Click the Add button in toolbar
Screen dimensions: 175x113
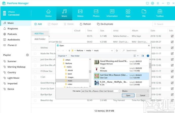point(38,24)
